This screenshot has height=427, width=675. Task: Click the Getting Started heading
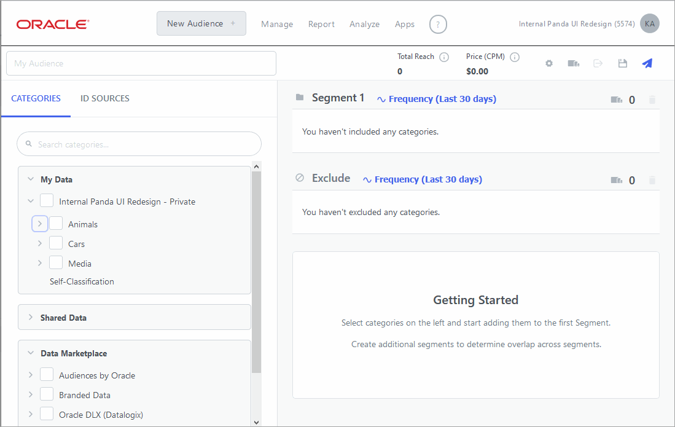point(475,300)
